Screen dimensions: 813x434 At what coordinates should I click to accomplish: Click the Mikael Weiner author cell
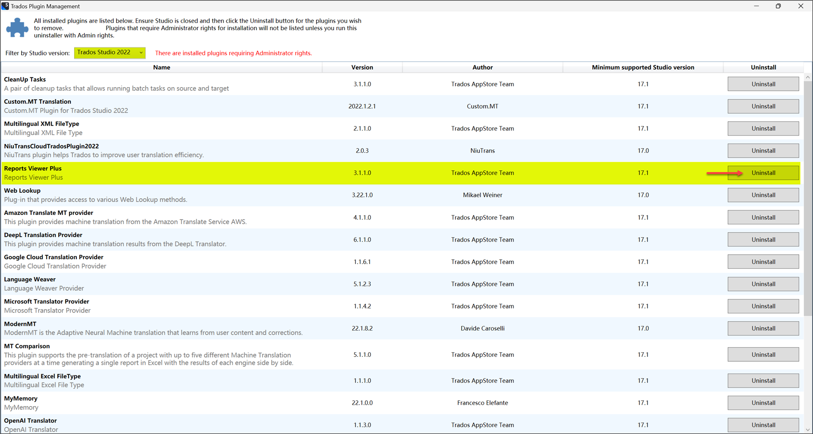[x=482, y=195]
